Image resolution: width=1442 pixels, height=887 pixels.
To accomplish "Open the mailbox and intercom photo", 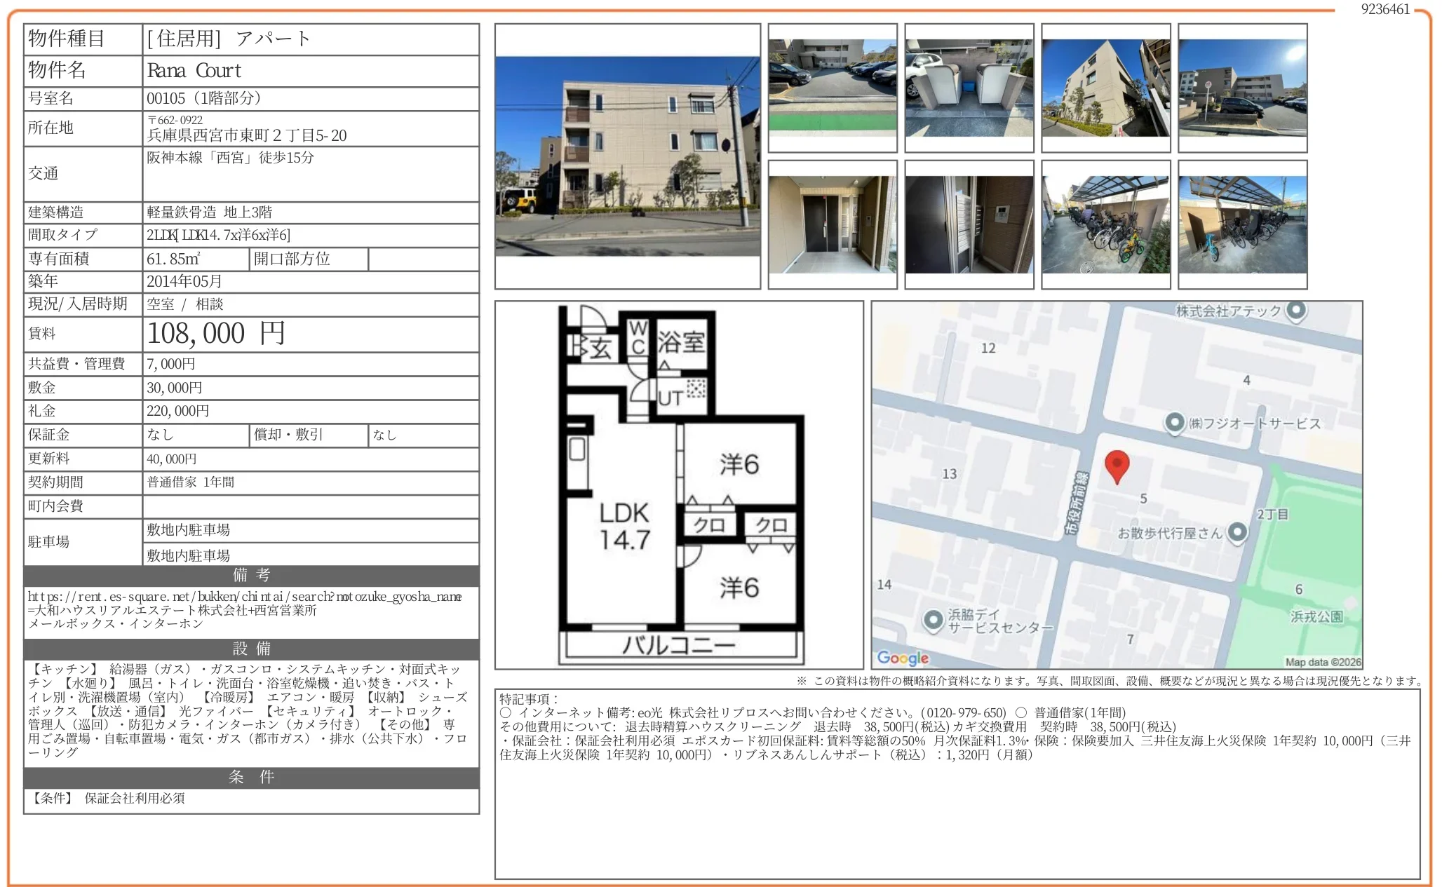I will click(969, 224).
